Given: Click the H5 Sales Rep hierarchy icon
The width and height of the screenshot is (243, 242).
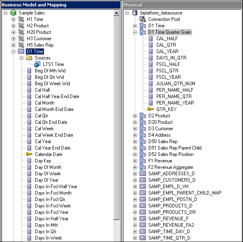Looking at the screenshot, I should point(21,45).
